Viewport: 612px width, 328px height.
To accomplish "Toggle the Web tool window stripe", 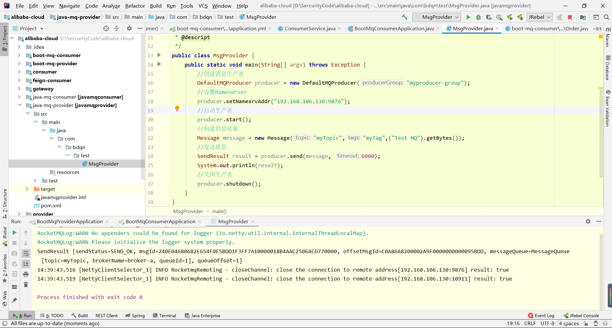I will [x=4, y=299].
